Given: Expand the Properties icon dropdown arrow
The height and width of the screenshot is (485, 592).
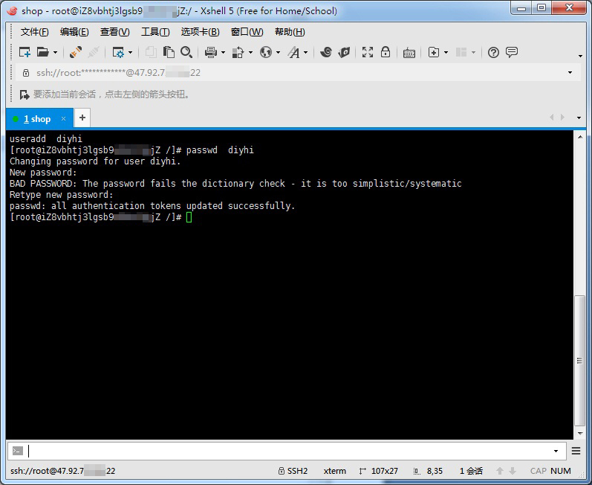Looking at the screenshot, I should point(130,53).
